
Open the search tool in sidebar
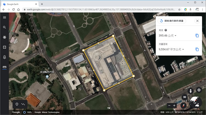pos(4,27)
